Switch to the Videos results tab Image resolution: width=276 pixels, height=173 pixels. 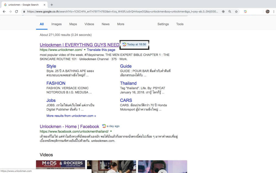pos(89,24)
